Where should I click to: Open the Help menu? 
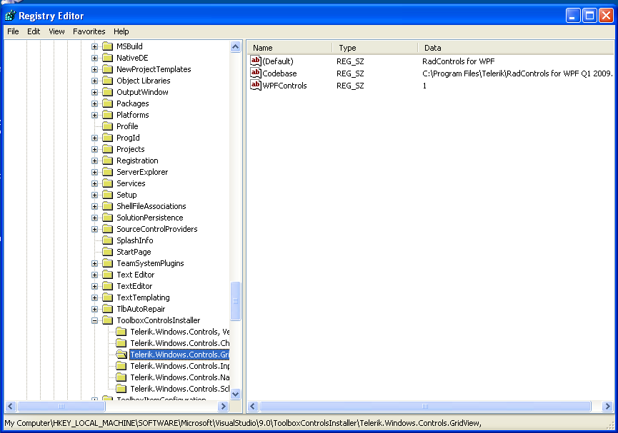coord(121,31)
